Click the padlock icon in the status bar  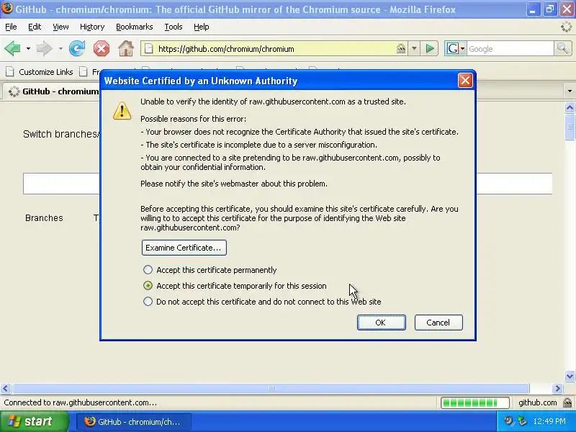[567, 402]
